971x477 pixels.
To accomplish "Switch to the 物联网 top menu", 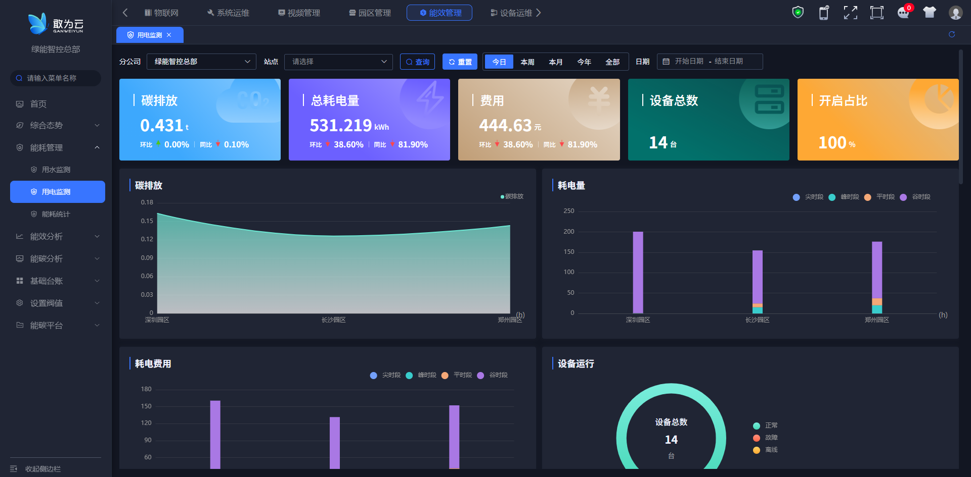I will click(161, 13).
